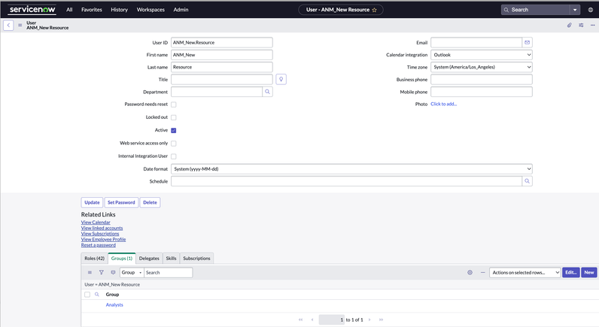The height and width of the screenshot is (327, 599).
Task: Switch to the Delegates tab
Action: click(x=149, y=259)
